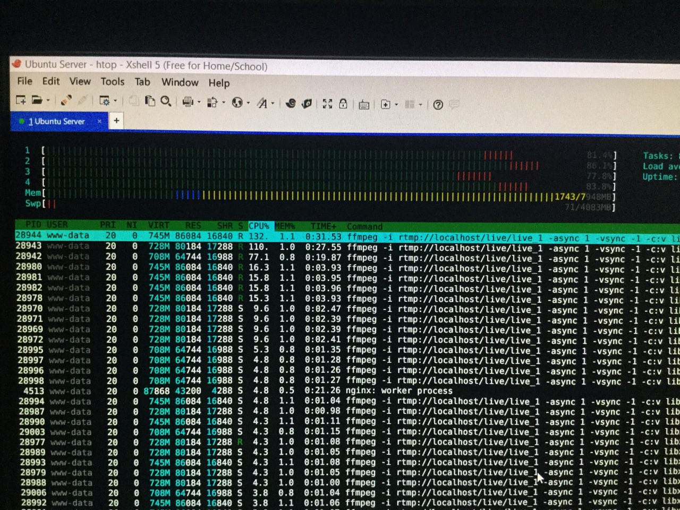Add a new tab with the plus button

(x=116, y=121)
